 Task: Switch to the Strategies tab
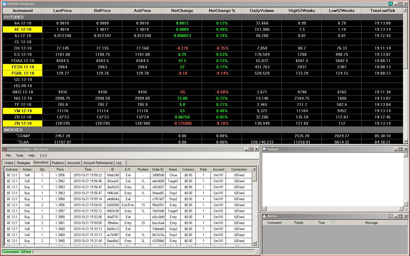(x=23, y=163)
